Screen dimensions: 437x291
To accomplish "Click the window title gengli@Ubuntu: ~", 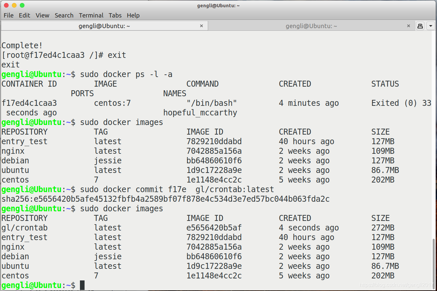I will (x=218, y=5).
